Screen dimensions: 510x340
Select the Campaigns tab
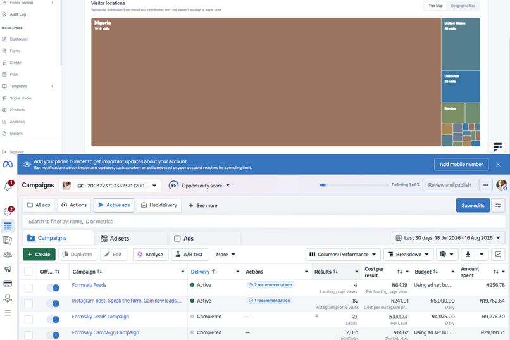coord(58,238)
